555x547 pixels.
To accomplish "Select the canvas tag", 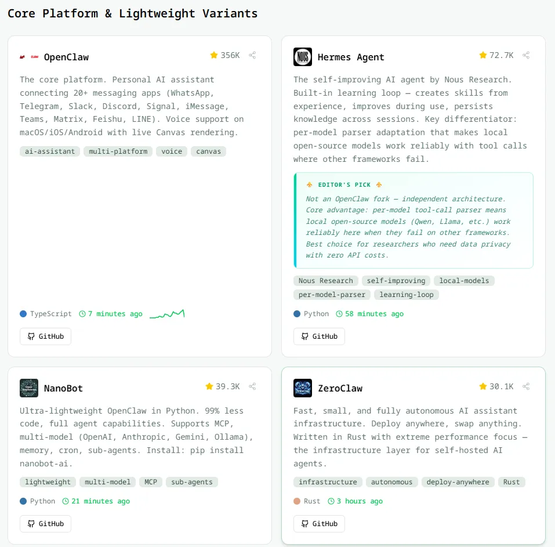I will click(x=208, y=151).
